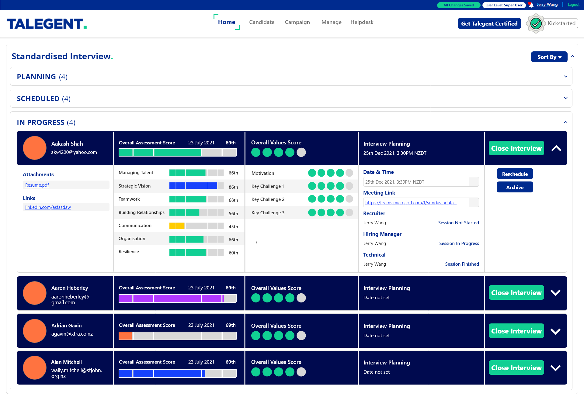The image size is (584, 397).
Task: Click button beside the date field
Action: pyautogui.click(x=474, y=182)
